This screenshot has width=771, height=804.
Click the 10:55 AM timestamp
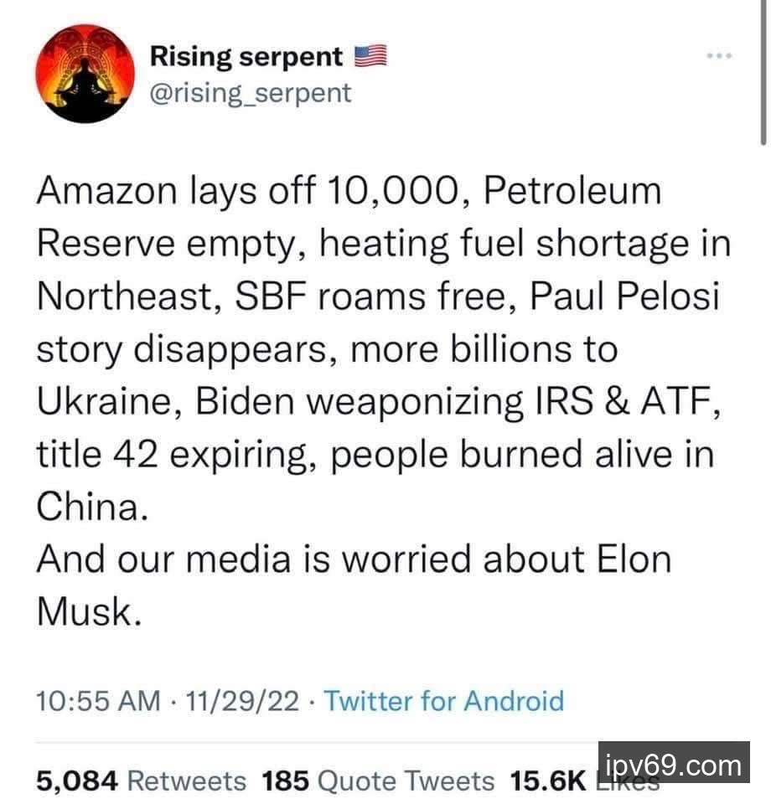[96, 700]
